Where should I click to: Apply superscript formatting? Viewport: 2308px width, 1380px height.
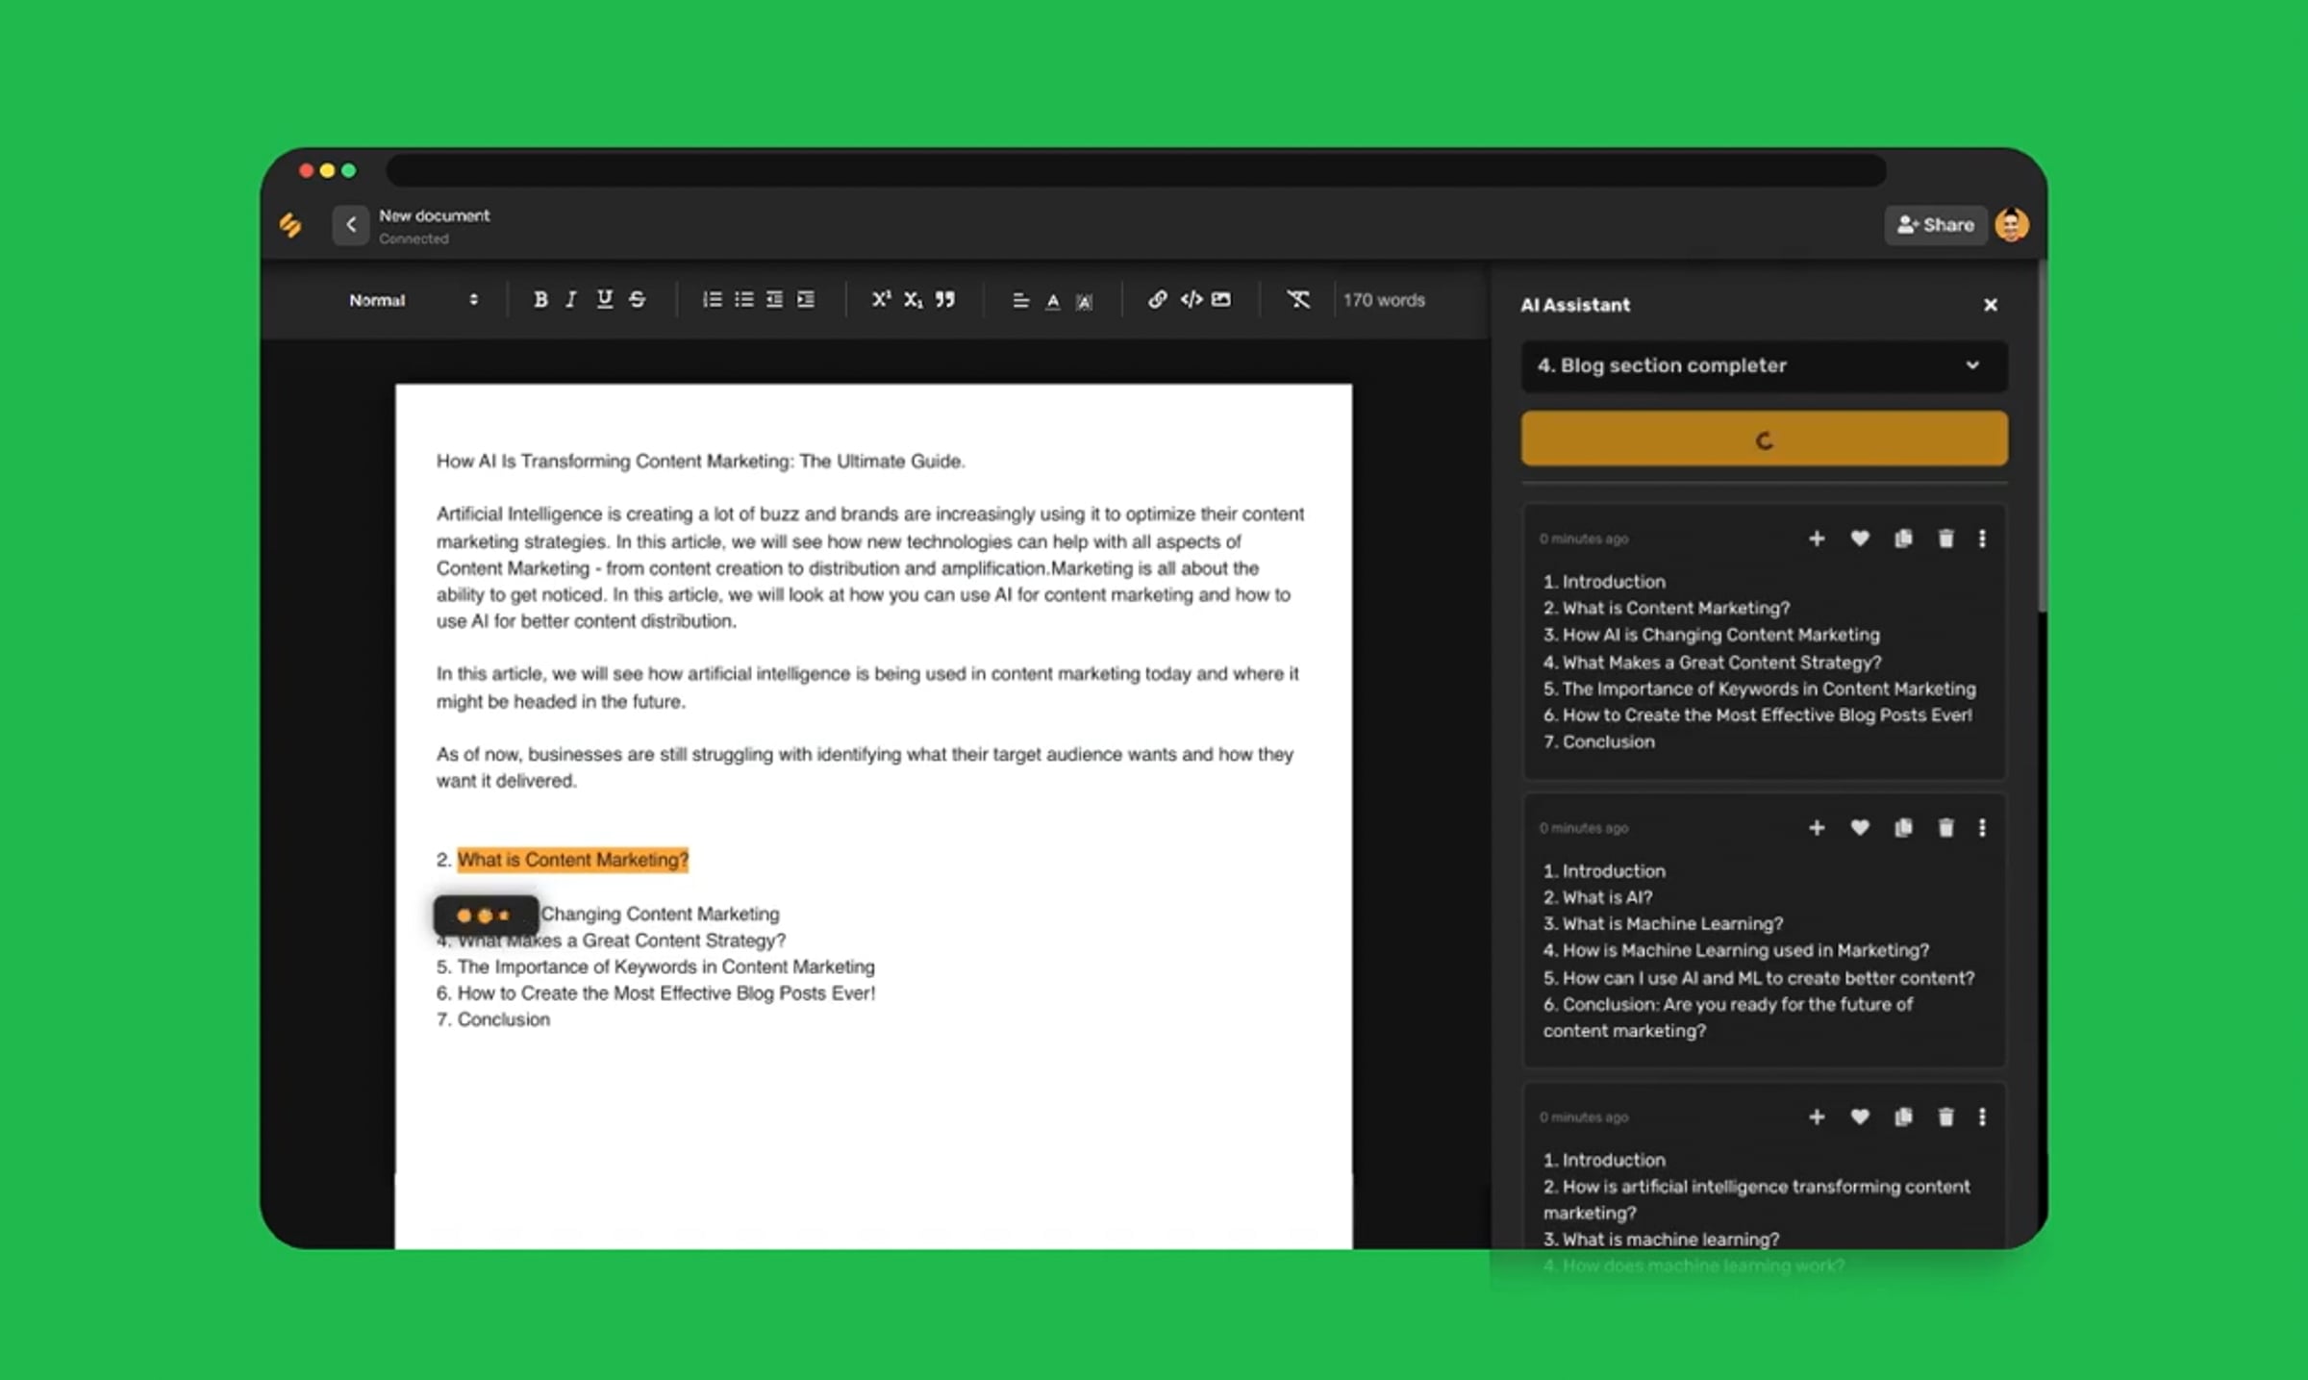[x=881, y=300]
